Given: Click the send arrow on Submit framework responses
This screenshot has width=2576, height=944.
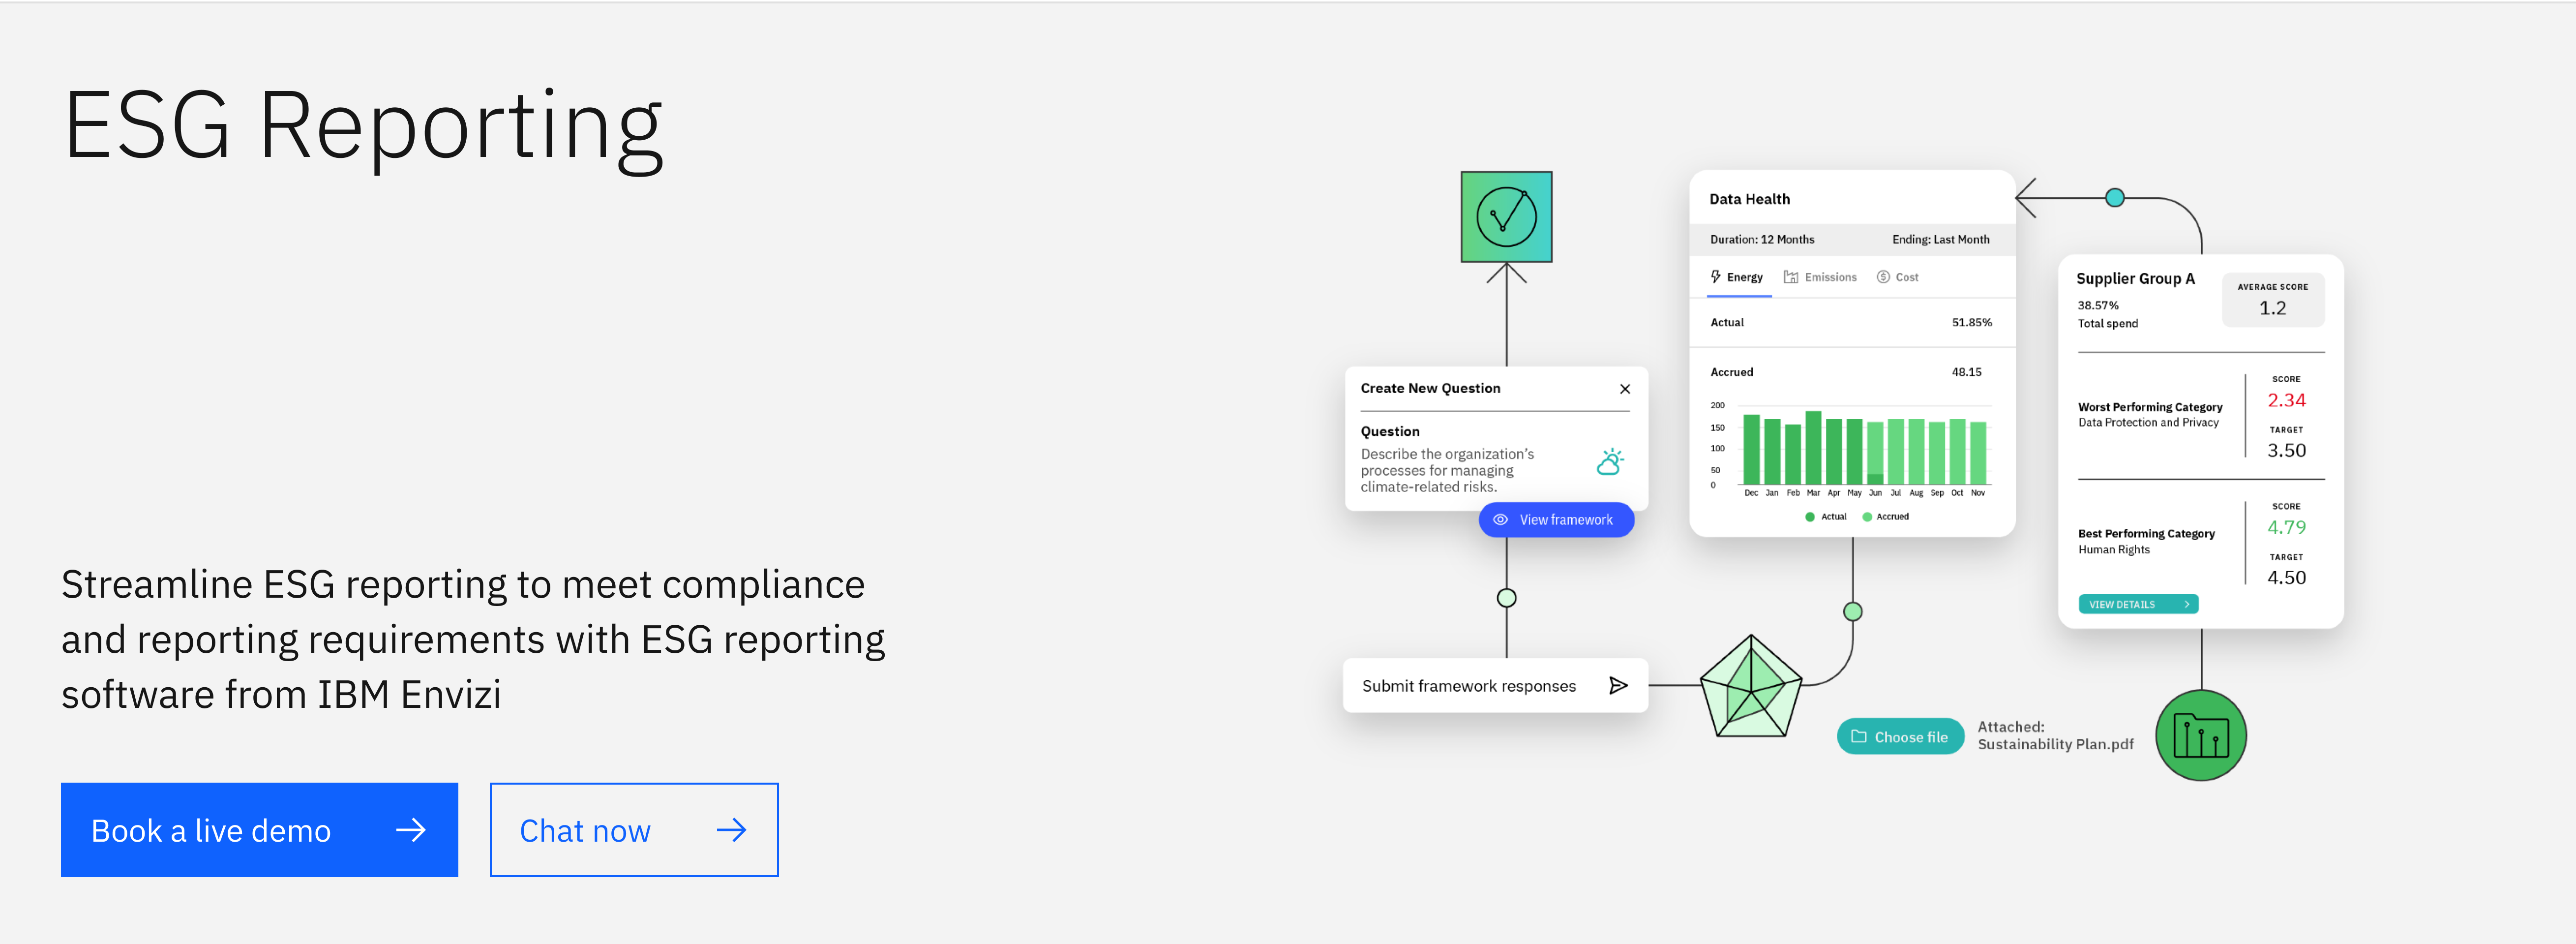Looking at the screenshot, I should 1617,685.
